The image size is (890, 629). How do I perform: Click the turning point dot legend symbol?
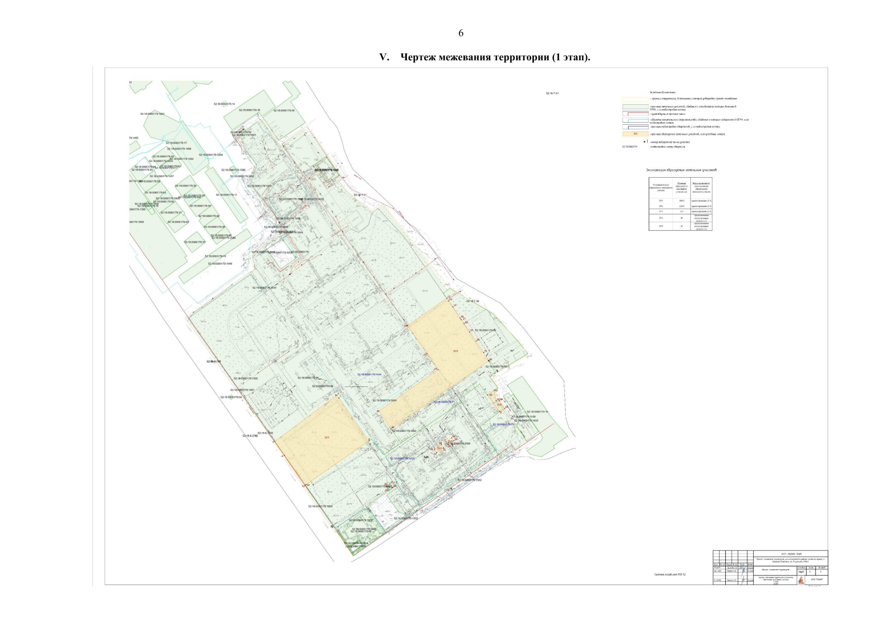coord(644,142)
